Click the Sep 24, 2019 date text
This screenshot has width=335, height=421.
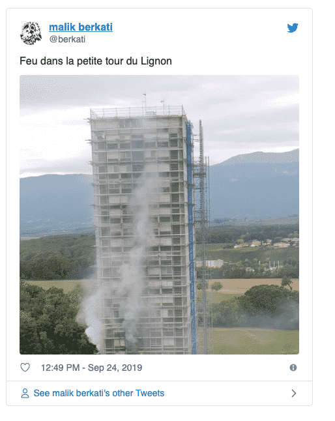point(115,368)
